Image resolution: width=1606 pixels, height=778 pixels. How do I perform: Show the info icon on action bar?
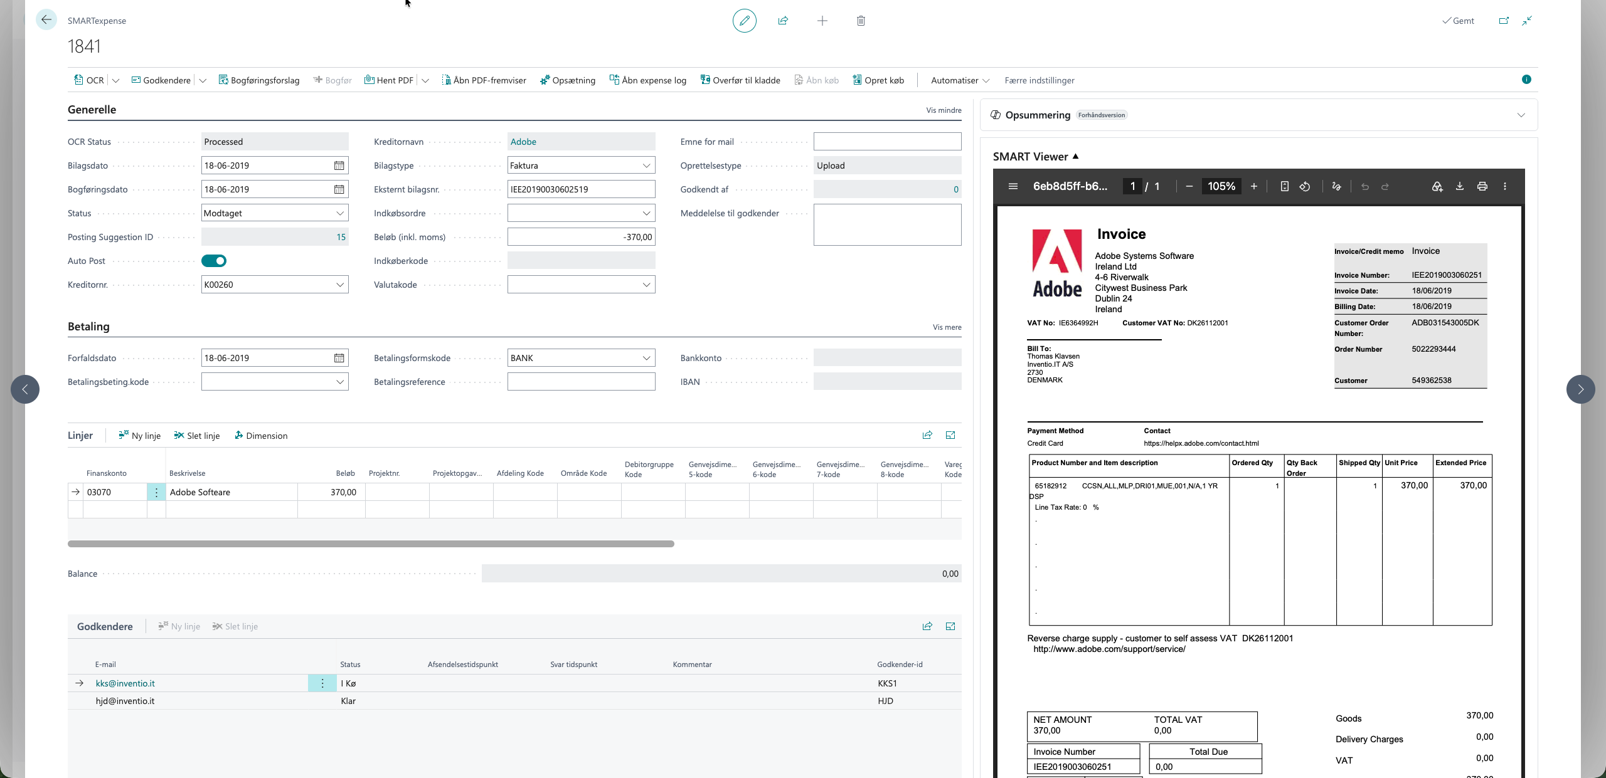click(1526, 80)
